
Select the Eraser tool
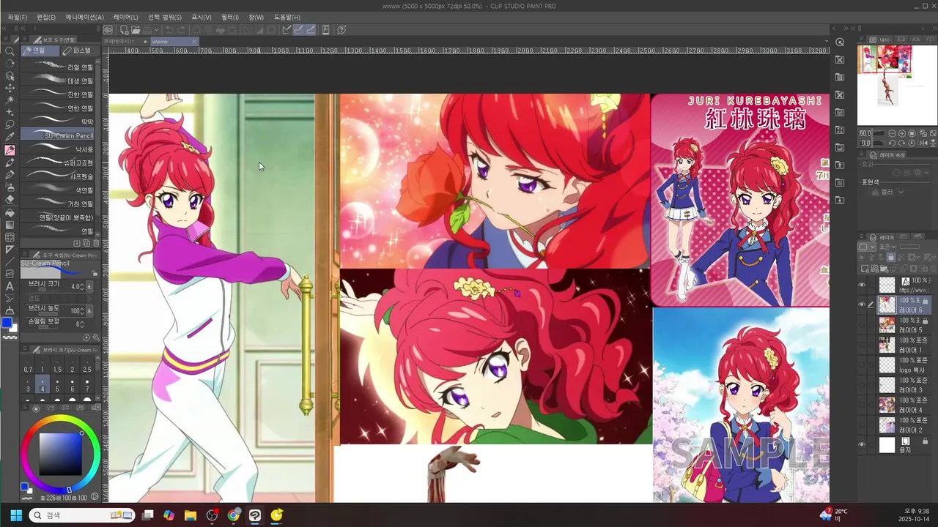(x=10, y=200)
